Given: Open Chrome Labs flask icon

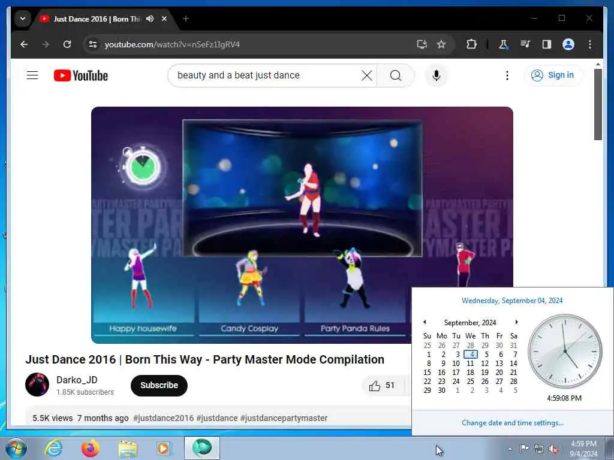Looking at the screenshot, I should [504, 44].
